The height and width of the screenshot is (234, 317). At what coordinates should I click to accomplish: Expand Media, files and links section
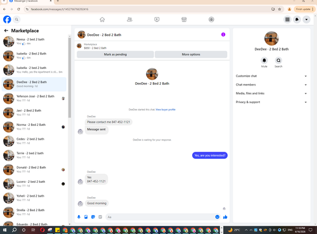coord(271,94)
